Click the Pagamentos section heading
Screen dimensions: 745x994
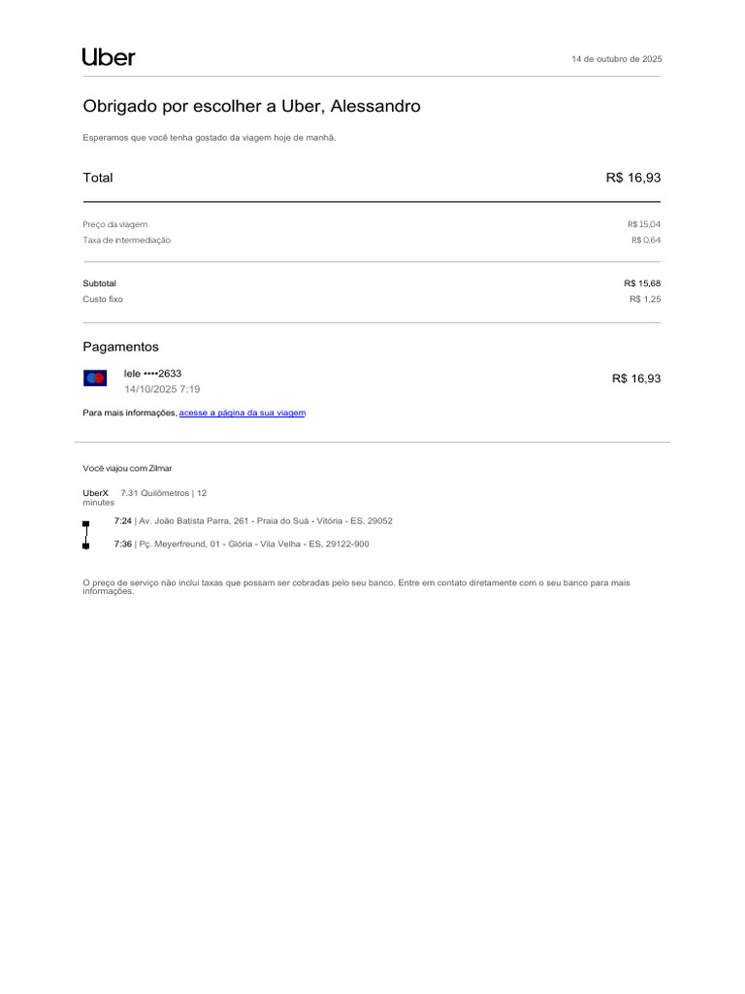pyautogui.click(x=120, y=347)
